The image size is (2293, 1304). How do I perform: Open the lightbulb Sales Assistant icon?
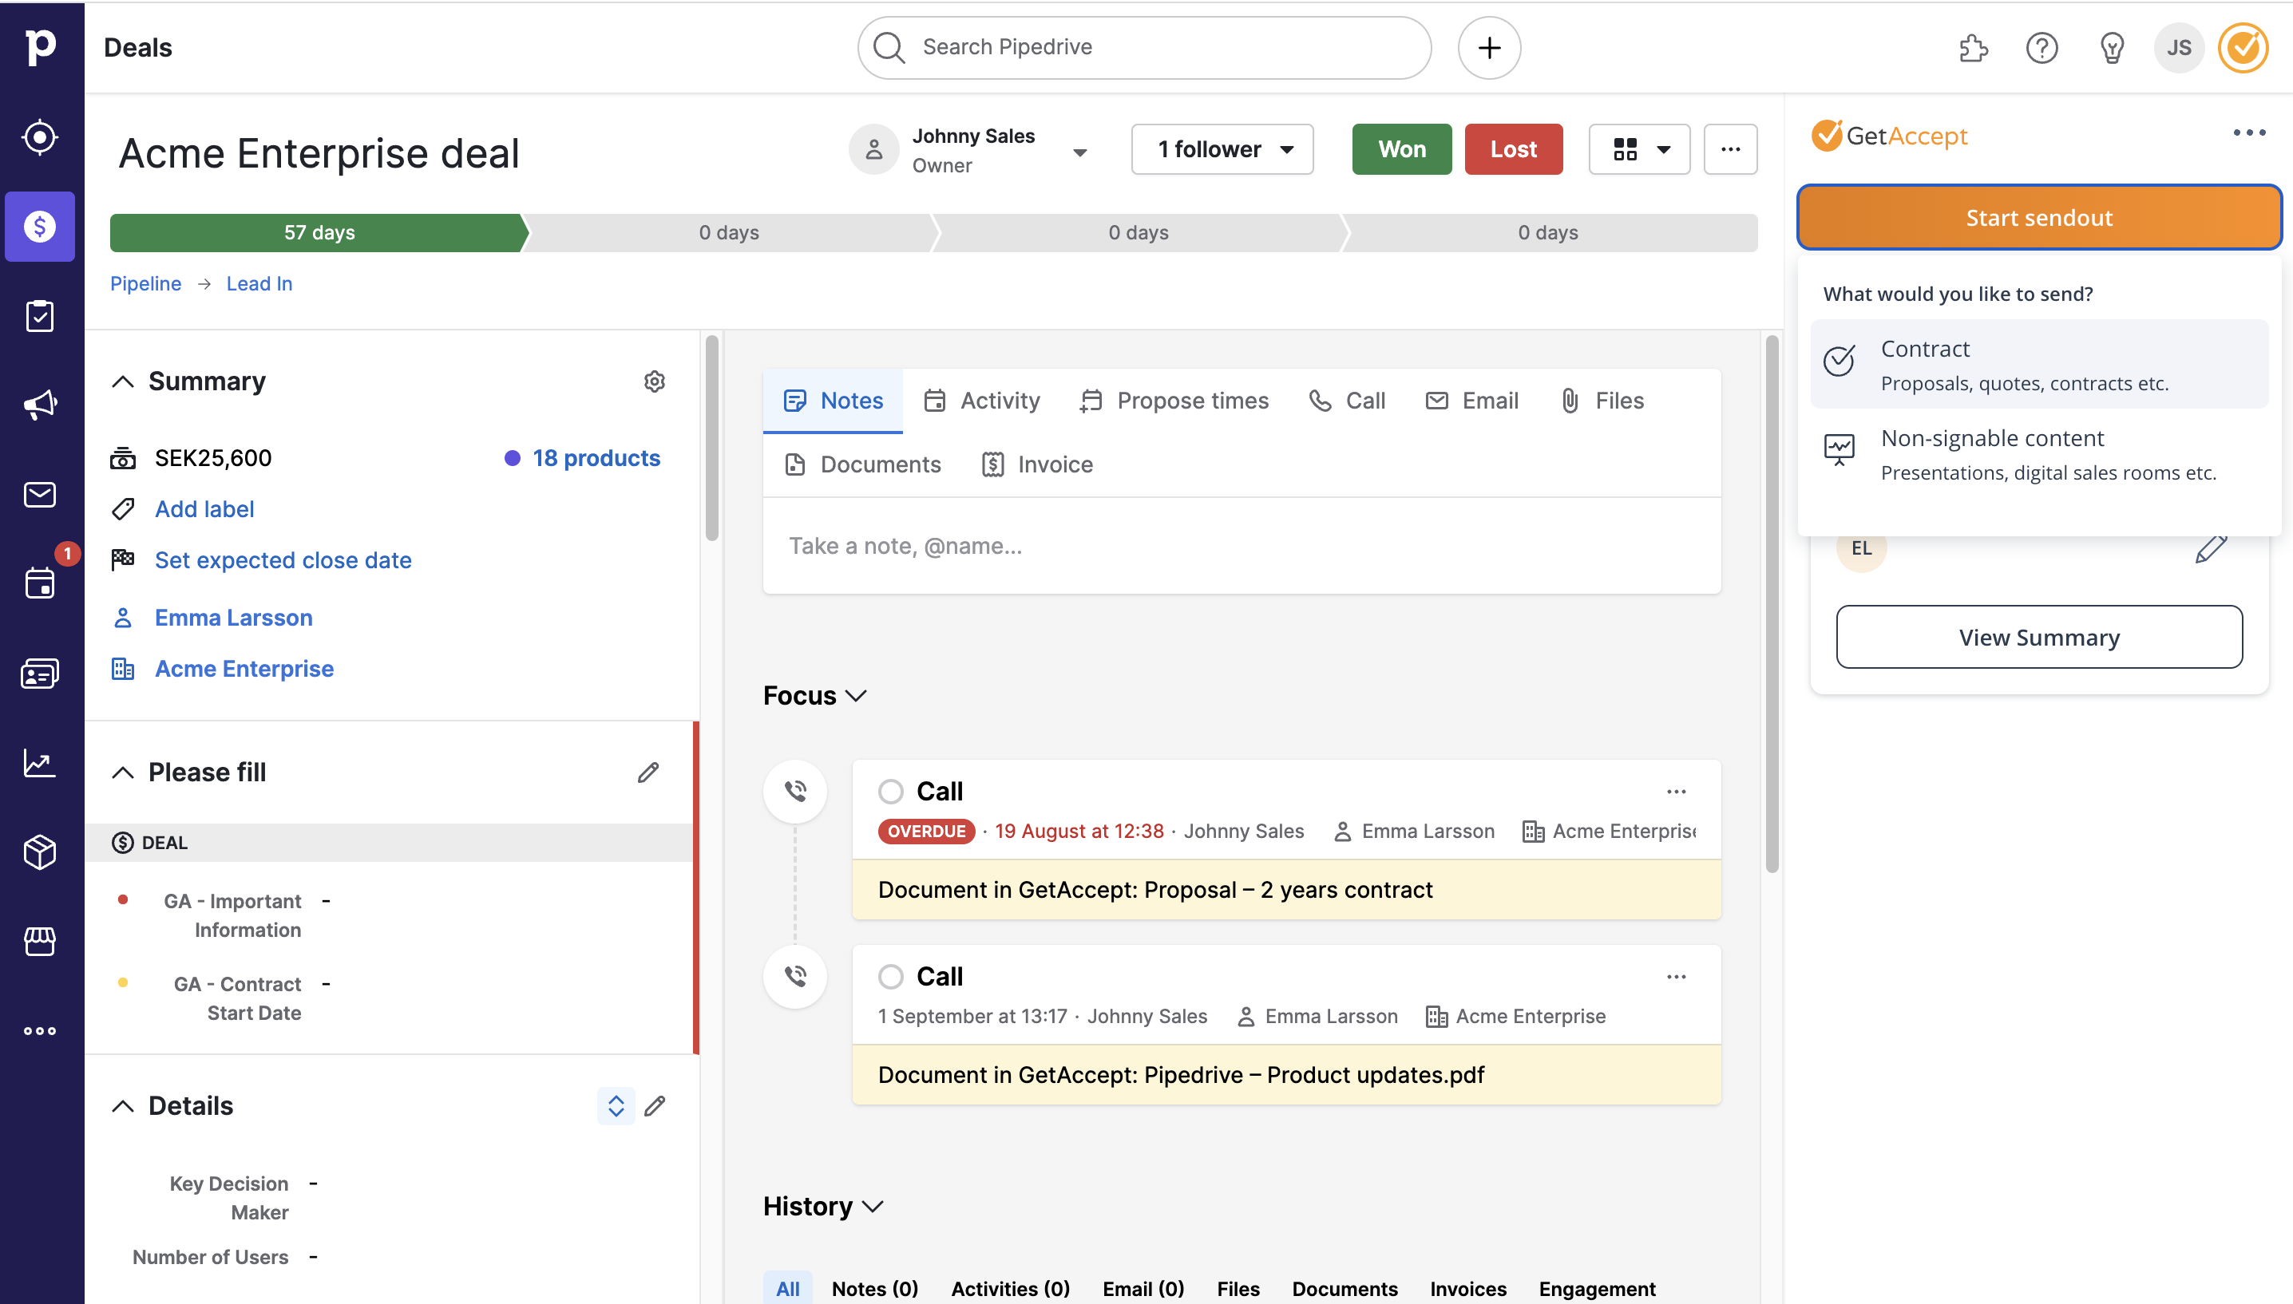(x=2111, y=47)
